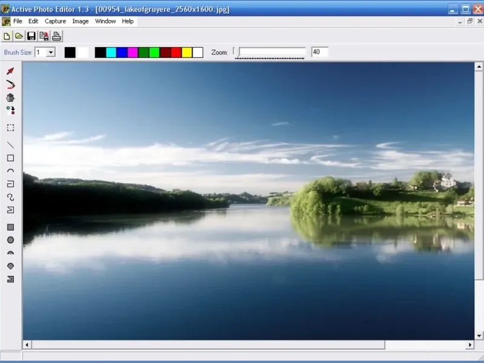Screen dimensions: 484x363
Task: Click the horizontal scrollbar left arrow
Action: (27, 345)
